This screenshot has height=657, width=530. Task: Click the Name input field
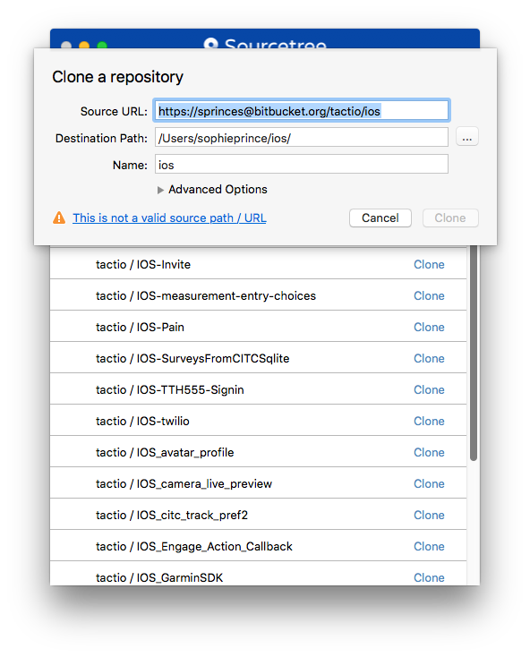301,165
